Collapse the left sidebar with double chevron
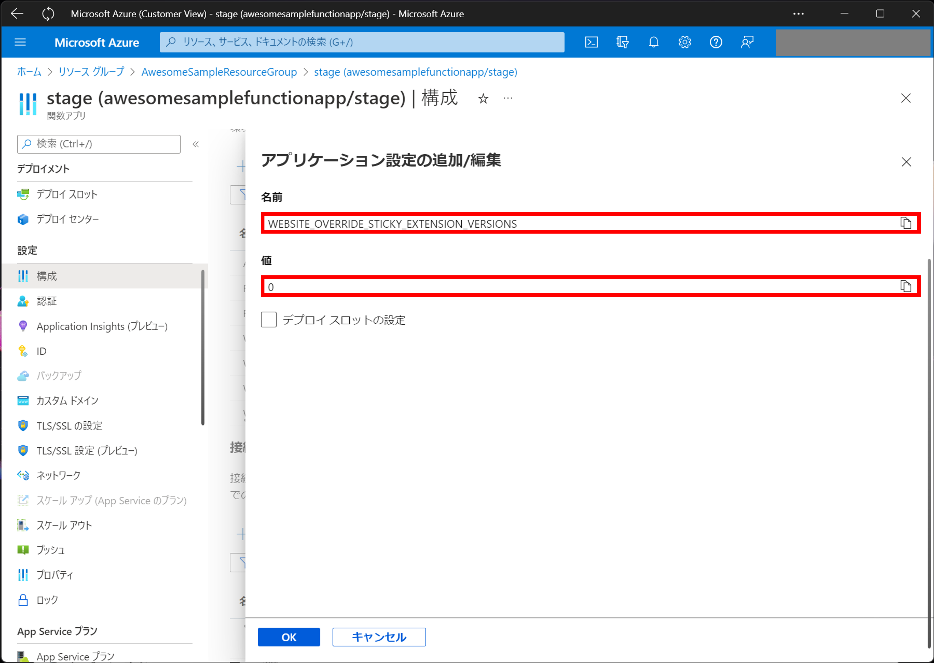Viewport: 934px width, 663px height. pos(196,144)
